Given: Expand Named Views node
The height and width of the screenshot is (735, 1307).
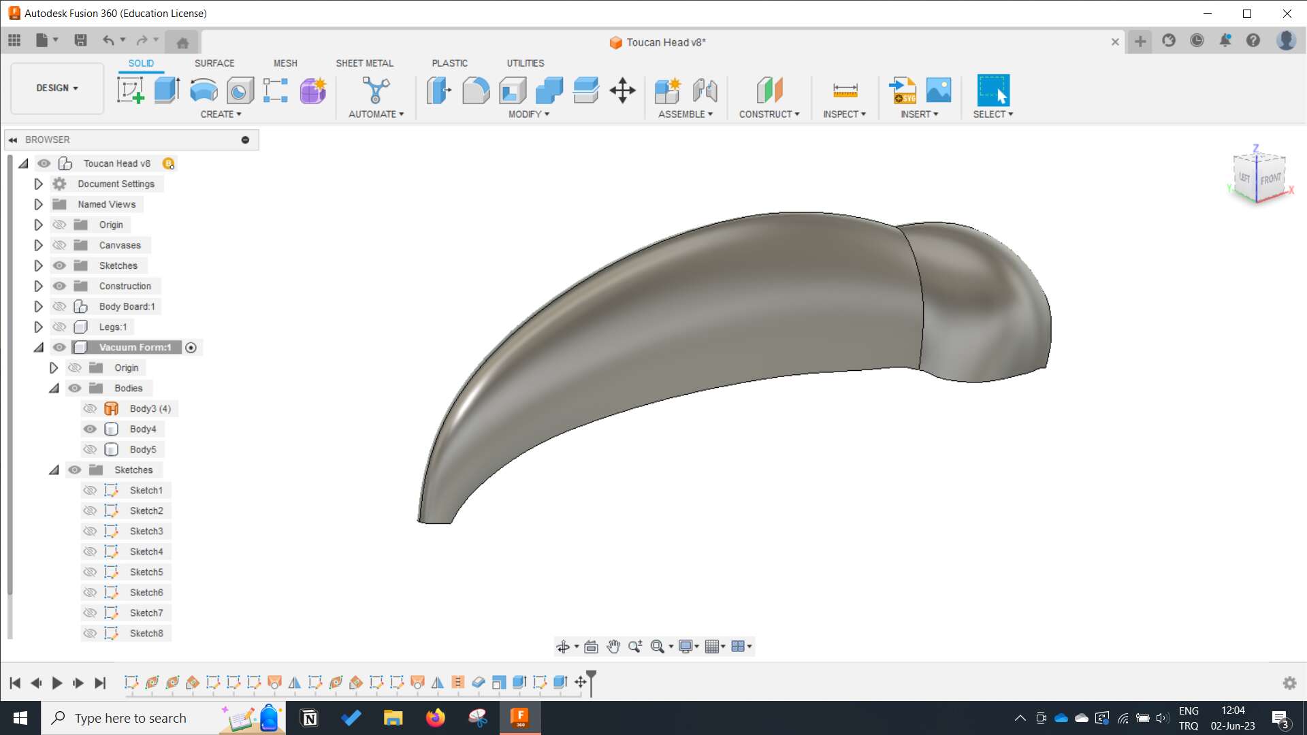Looking at the screenshot, I should coord(38,204).
